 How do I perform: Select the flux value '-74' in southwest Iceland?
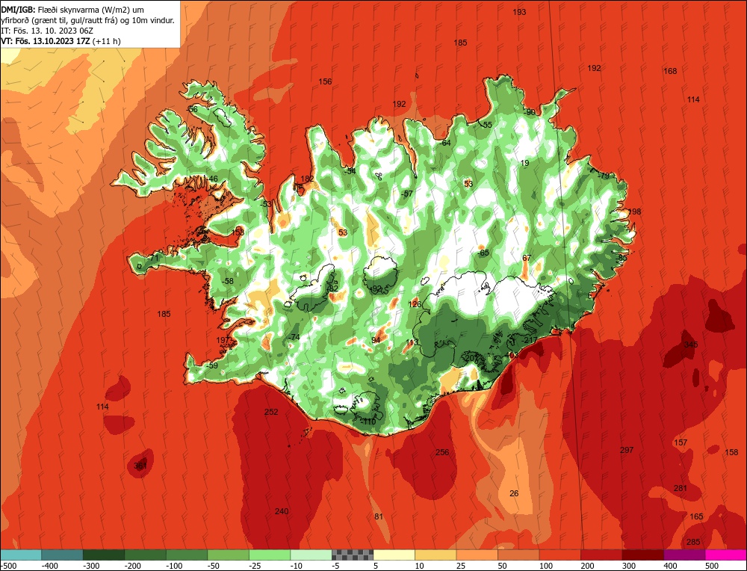294,337
